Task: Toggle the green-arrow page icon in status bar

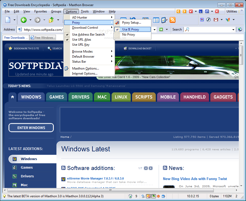Action: pos(153,196)
